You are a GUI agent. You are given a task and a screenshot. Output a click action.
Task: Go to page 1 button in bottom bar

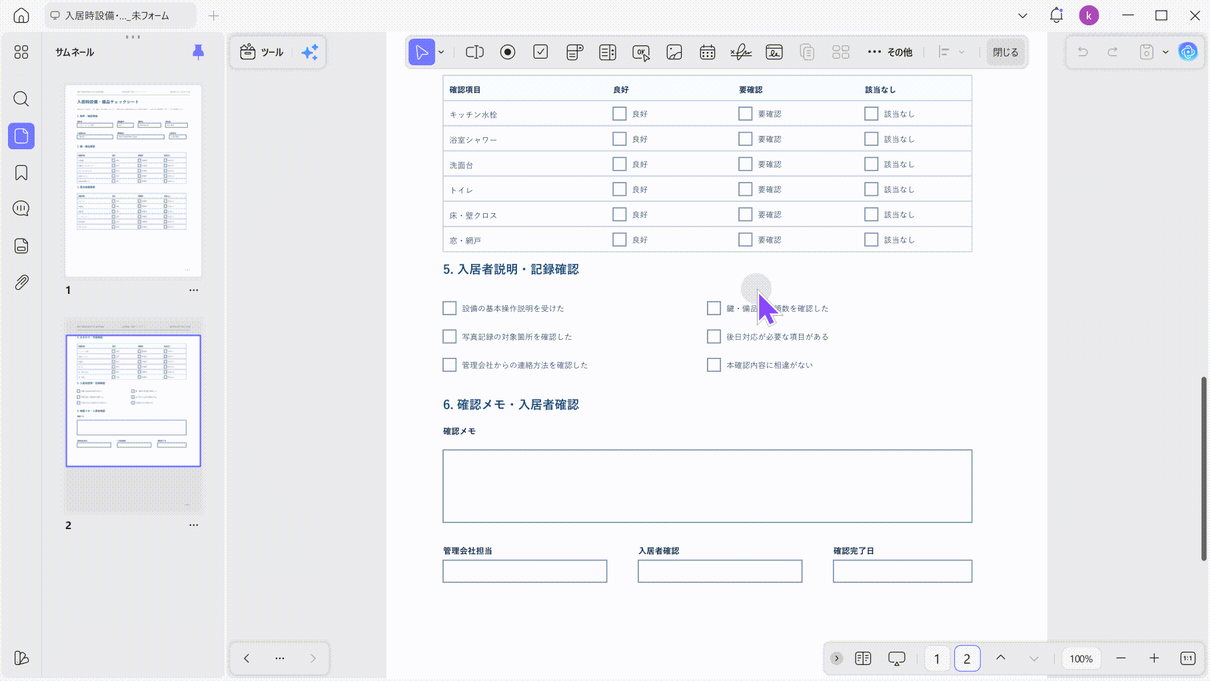coord(937,659)
